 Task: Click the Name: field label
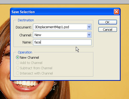(x=27, y=42)
